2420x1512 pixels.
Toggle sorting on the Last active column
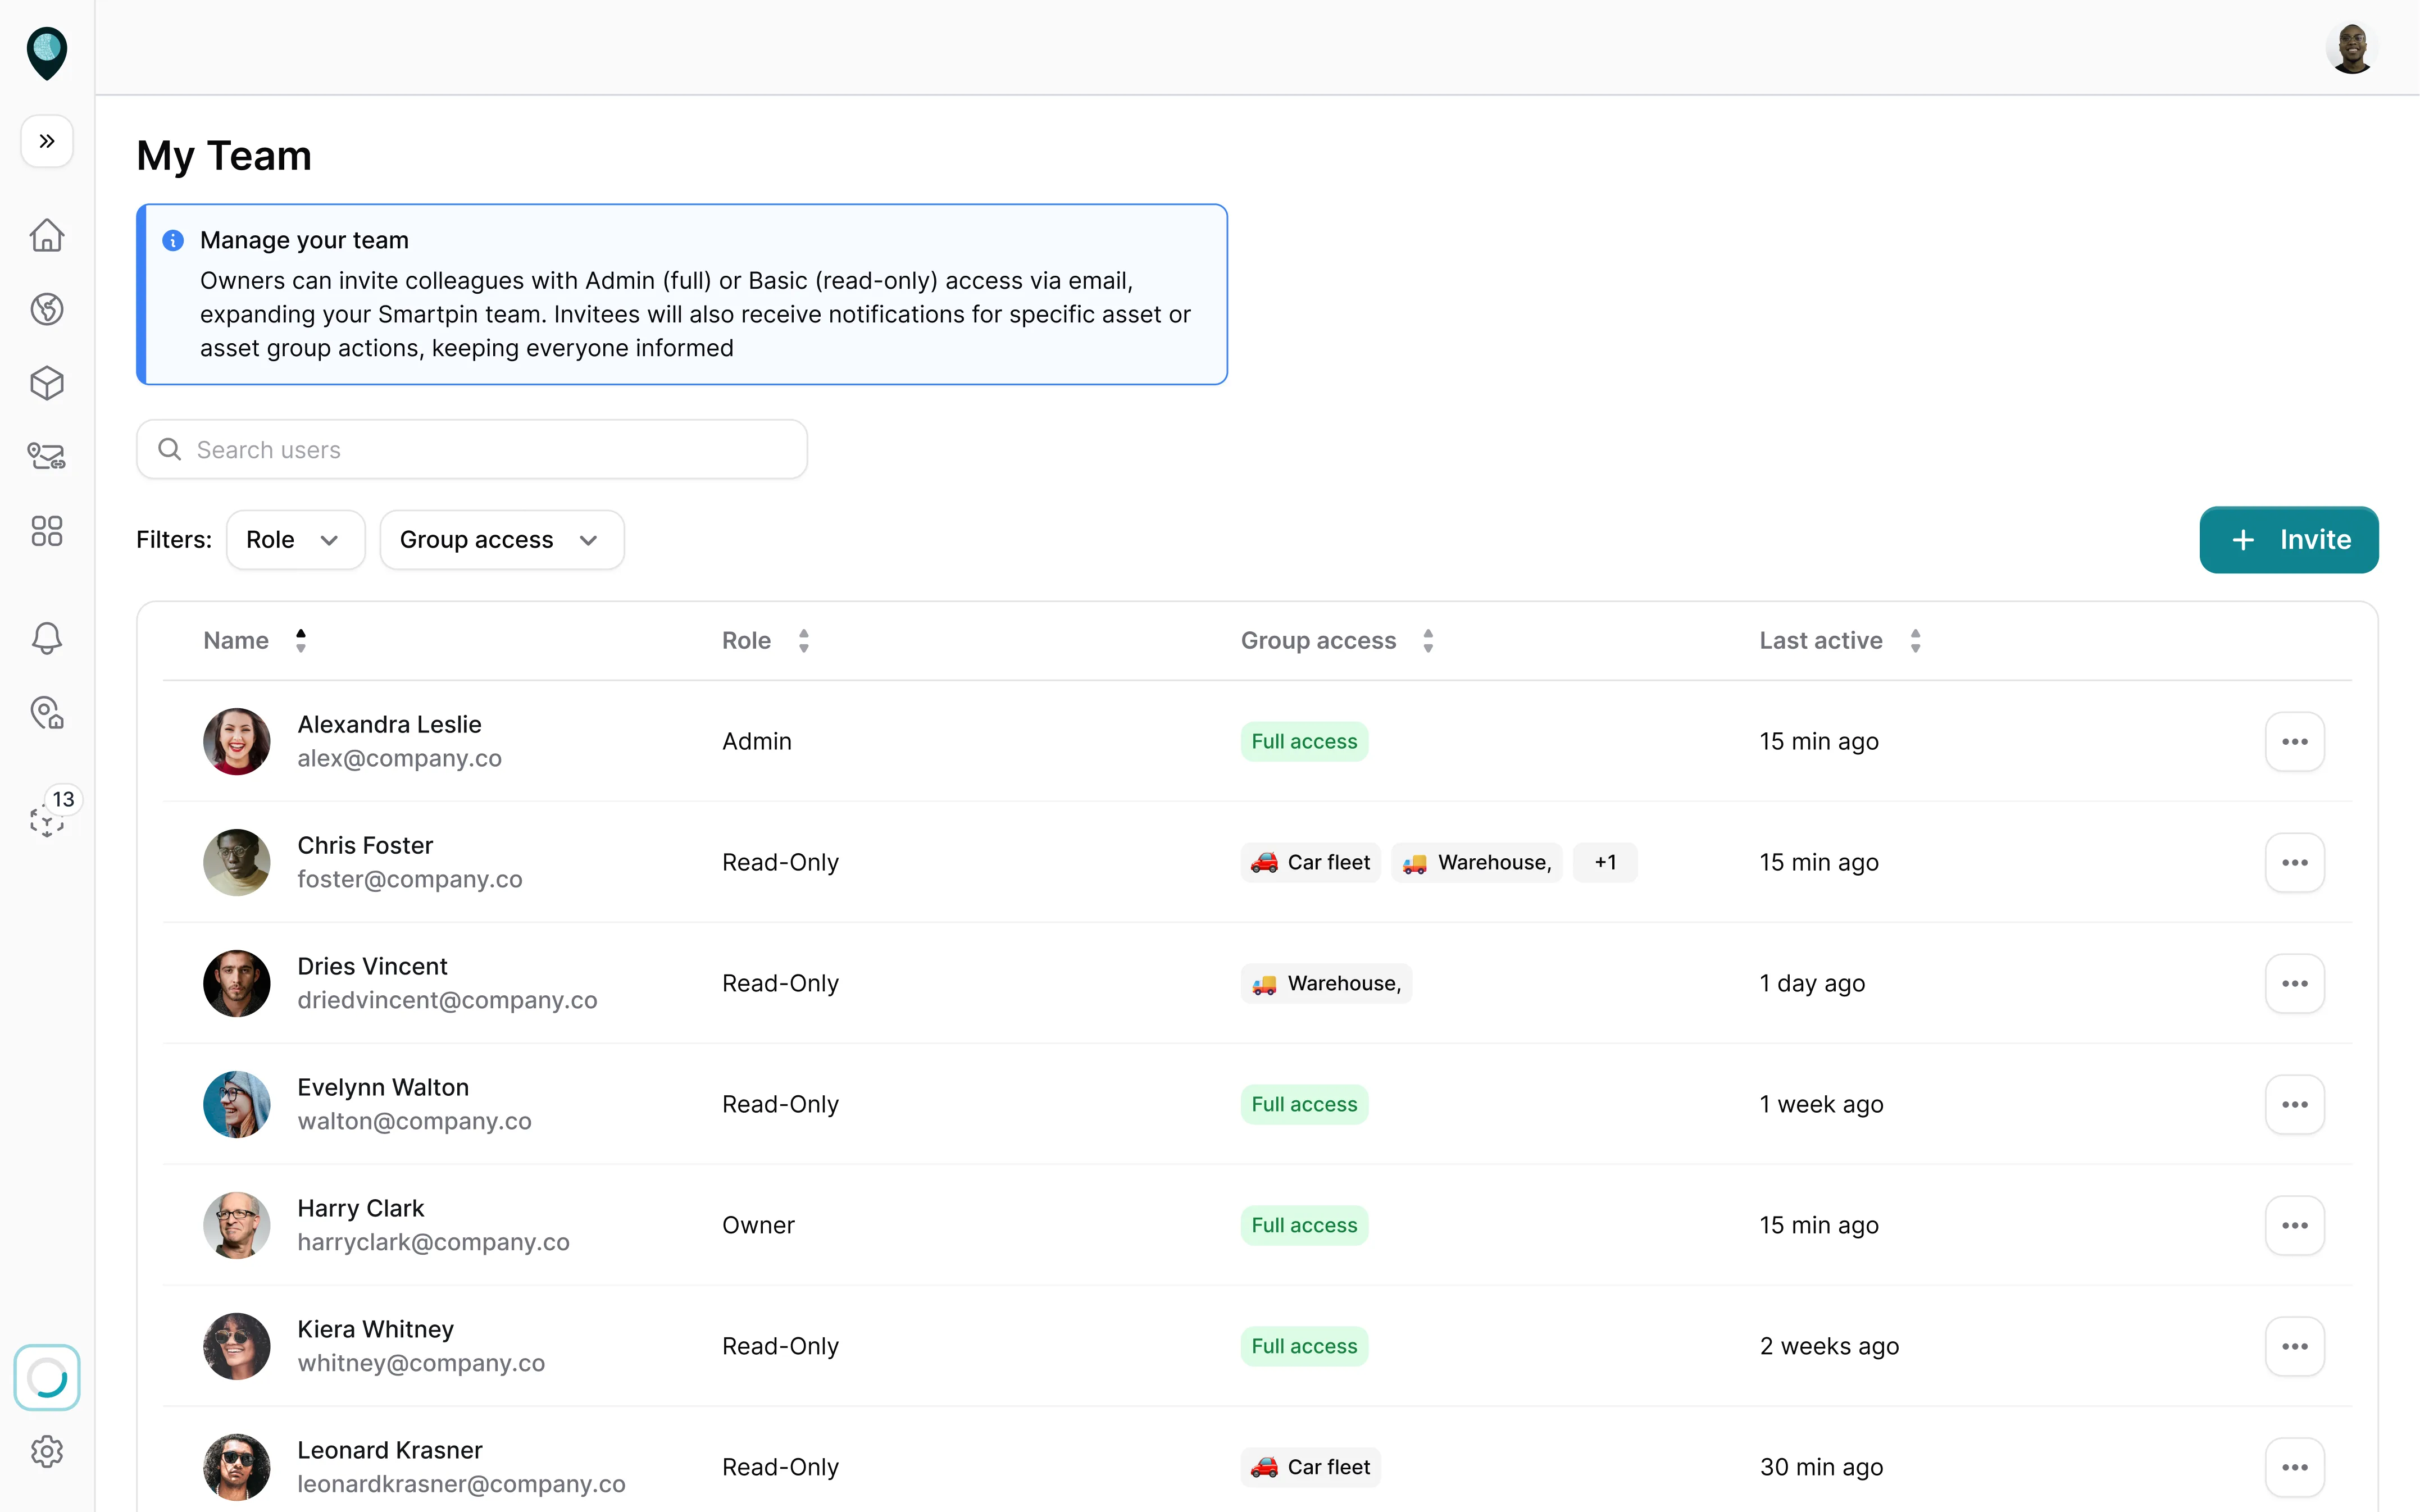click(x=1915, y=640)
